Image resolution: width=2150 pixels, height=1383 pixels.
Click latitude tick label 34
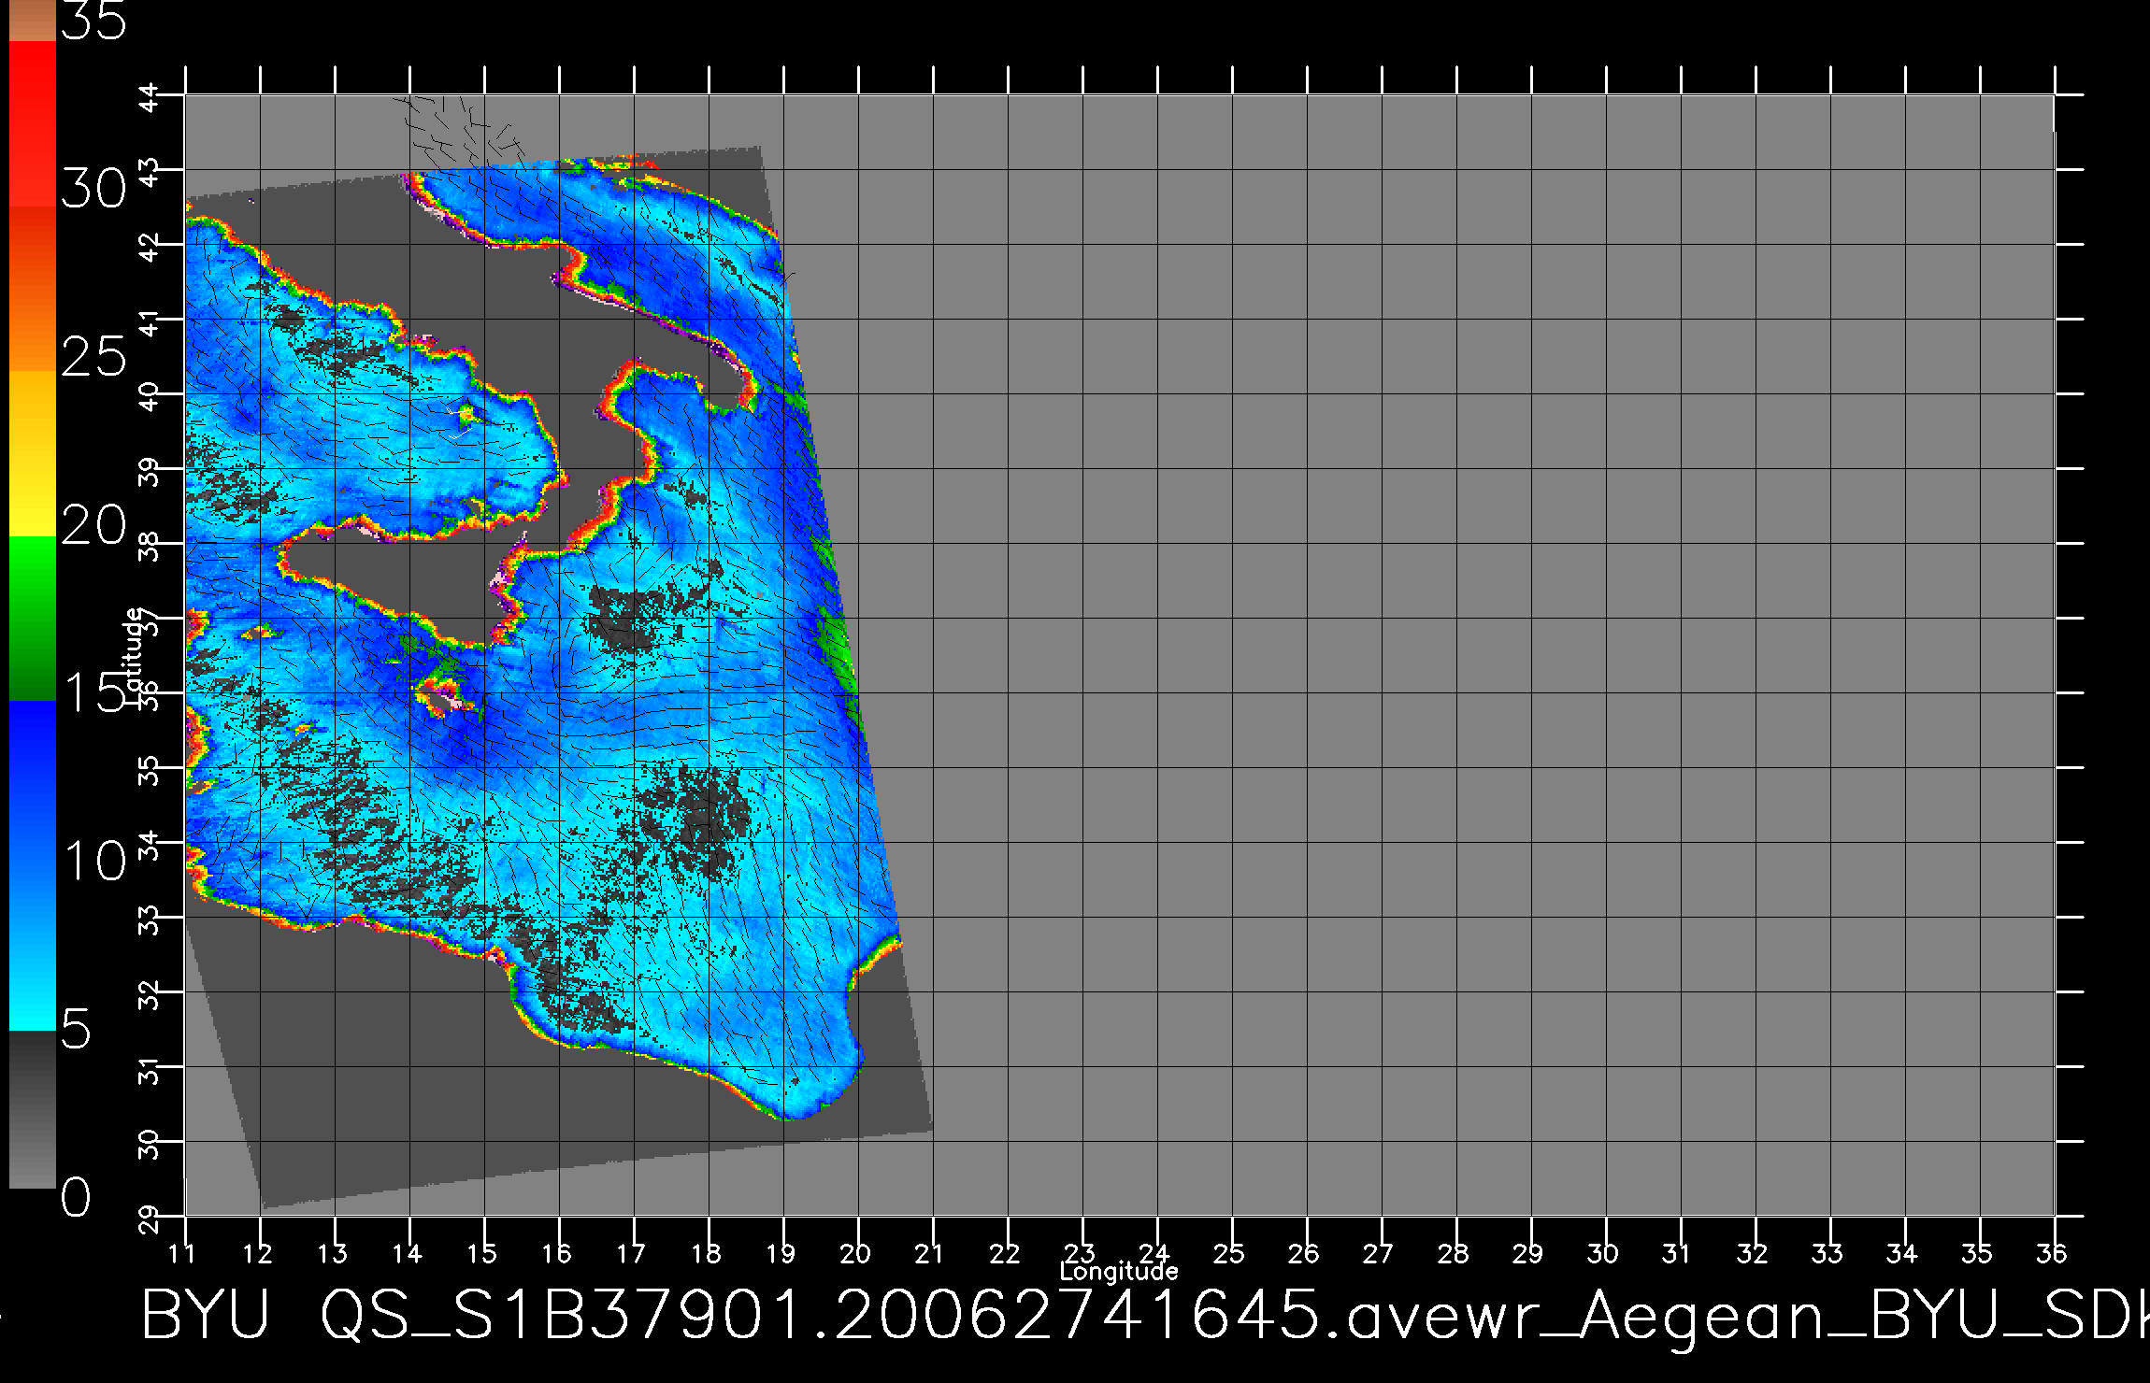pyautogui.click(x=149, y=845)
